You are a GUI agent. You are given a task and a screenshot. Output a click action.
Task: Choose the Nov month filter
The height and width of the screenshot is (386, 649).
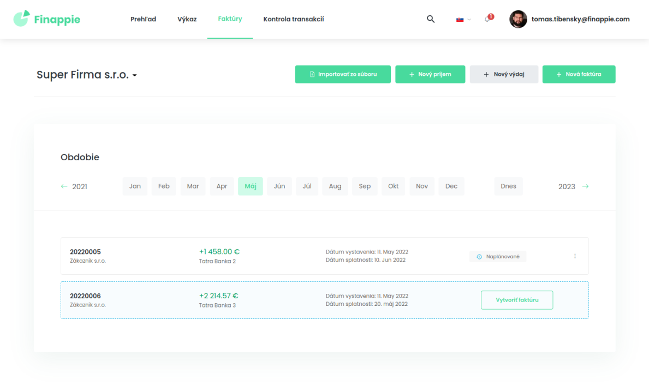point(422,186)
